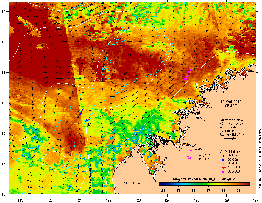Click the 30-80m depth label
This screenshot has width=262, height=203.
coord(233,160)
